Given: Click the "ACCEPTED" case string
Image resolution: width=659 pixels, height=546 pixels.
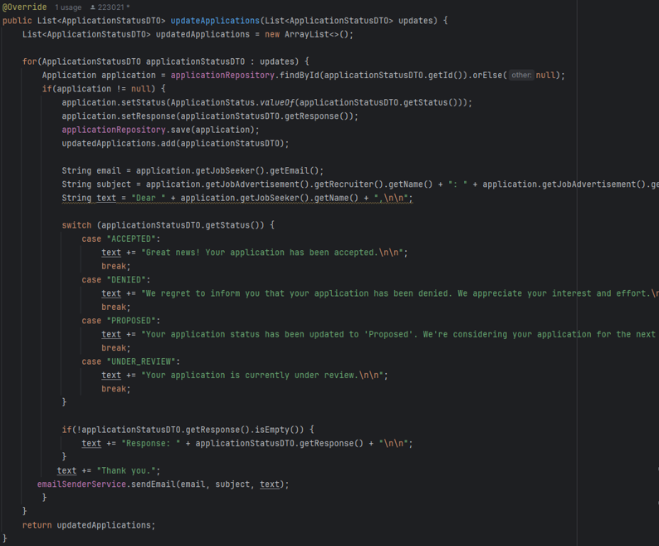Looking at the screenshot, I should (x=129, y=239).
